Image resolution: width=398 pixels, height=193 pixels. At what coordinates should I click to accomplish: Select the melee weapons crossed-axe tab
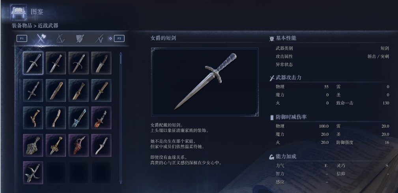41,39
